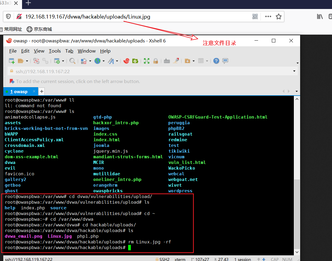Select the on-screen keyboard icon

[167, 61]
